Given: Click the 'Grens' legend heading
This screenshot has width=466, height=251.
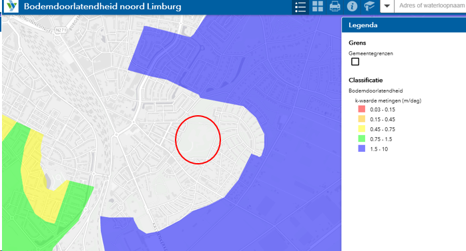Looking at the screenshot, I should [357, 43].
